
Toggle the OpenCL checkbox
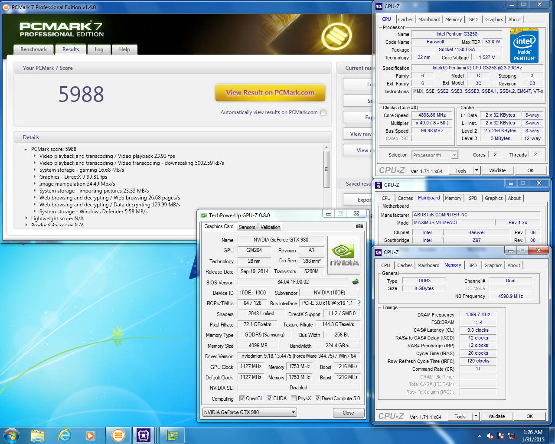242,398
